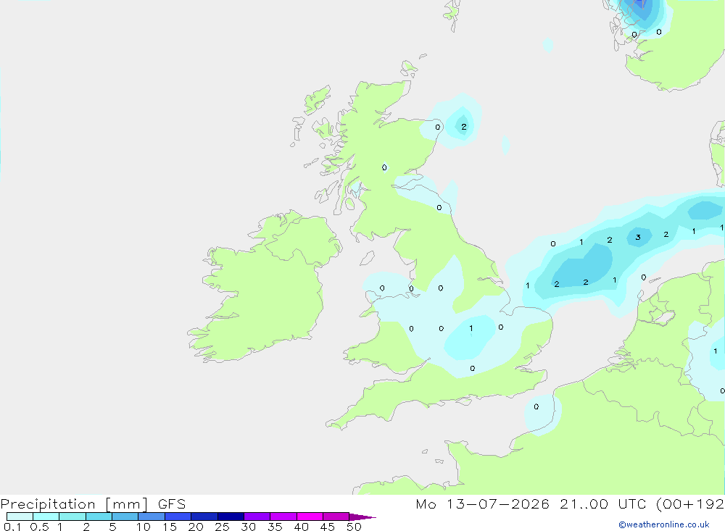Click the '10' legend label
This screenshot has width=725, height=531.
pos(144,527)
